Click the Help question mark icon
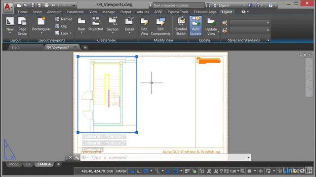The image size is (316, 177). point(271,5)
